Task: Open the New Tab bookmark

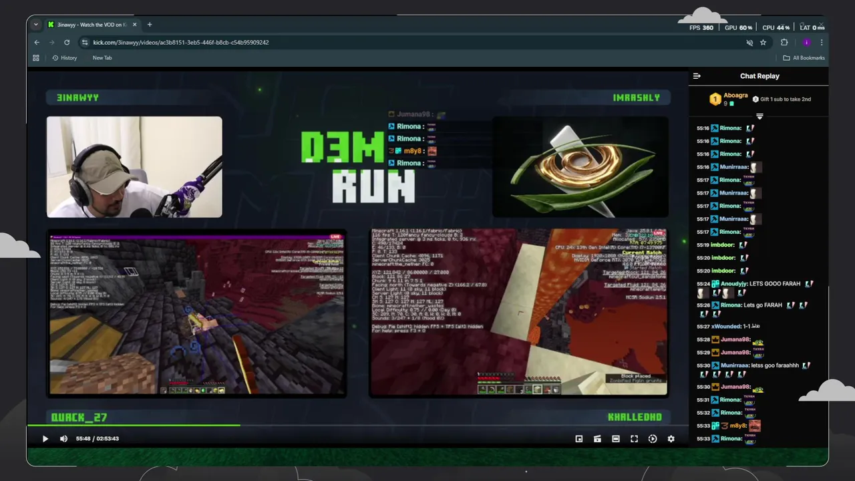Action: 102,58
